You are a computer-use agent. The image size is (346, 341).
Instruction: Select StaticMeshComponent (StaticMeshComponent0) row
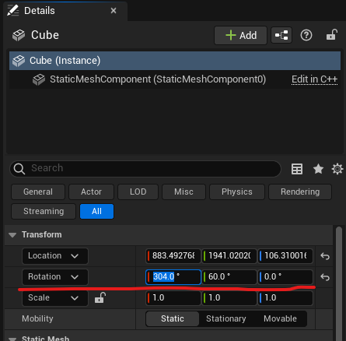click(175, 79)
